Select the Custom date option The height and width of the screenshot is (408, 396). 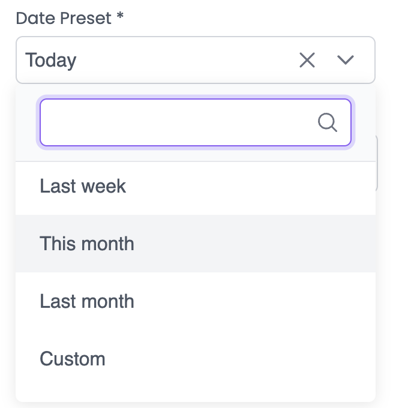tap(73, 359)
